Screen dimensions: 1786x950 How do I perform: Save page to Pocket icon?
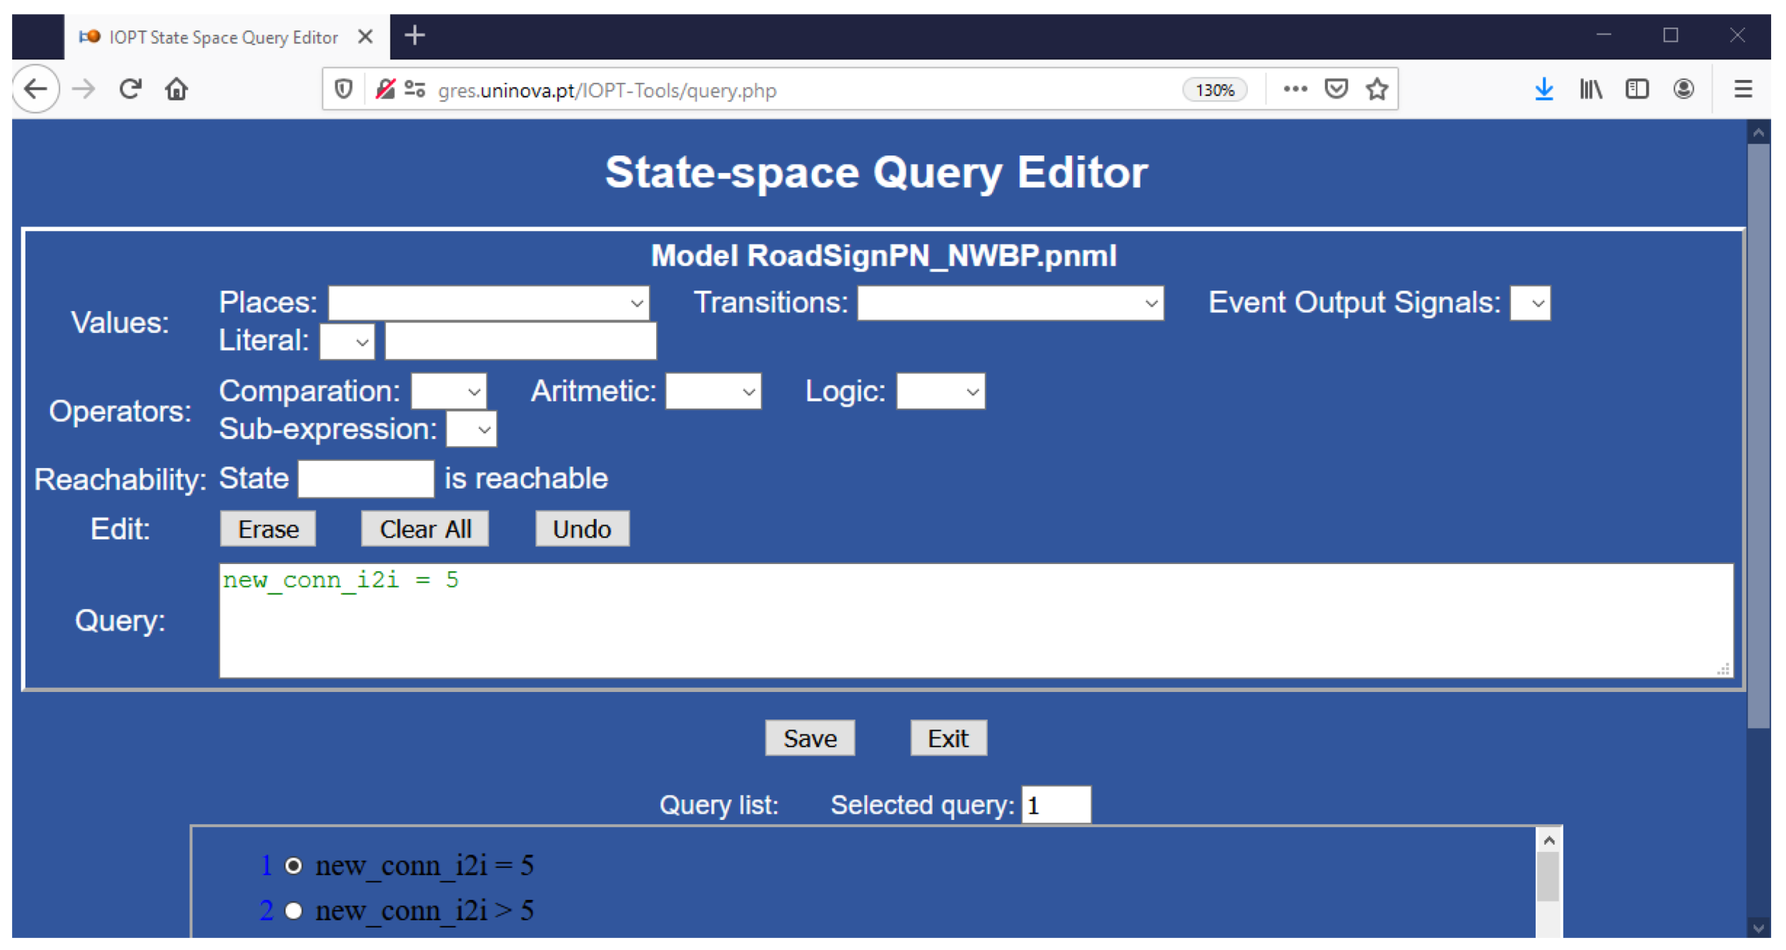click(1336, 90)
